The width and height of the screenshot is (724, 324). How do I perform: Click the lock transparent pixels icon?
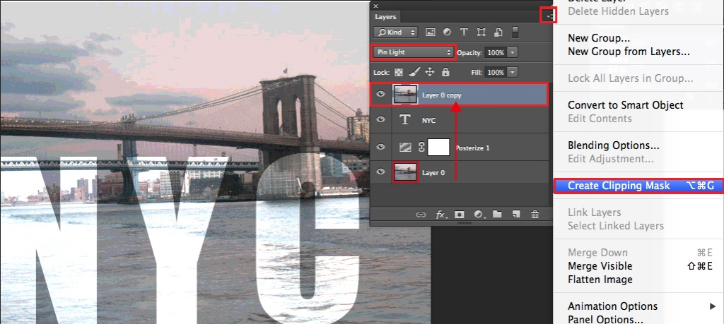(399, 72)
